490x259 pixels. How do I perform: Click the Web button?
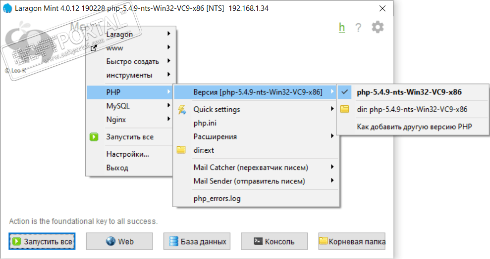(x=119, y=242)
